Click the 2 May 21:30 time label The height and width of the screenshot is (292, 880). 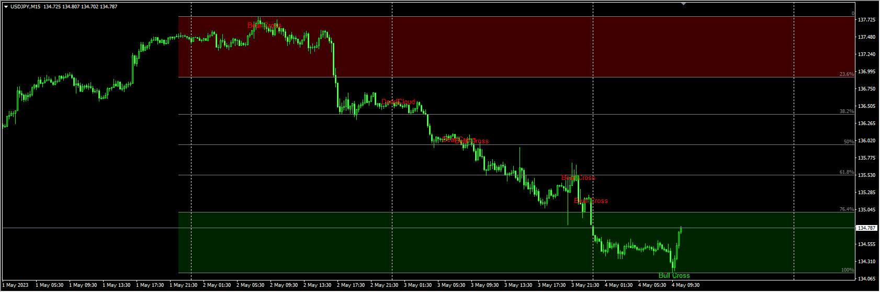(385, 285)
